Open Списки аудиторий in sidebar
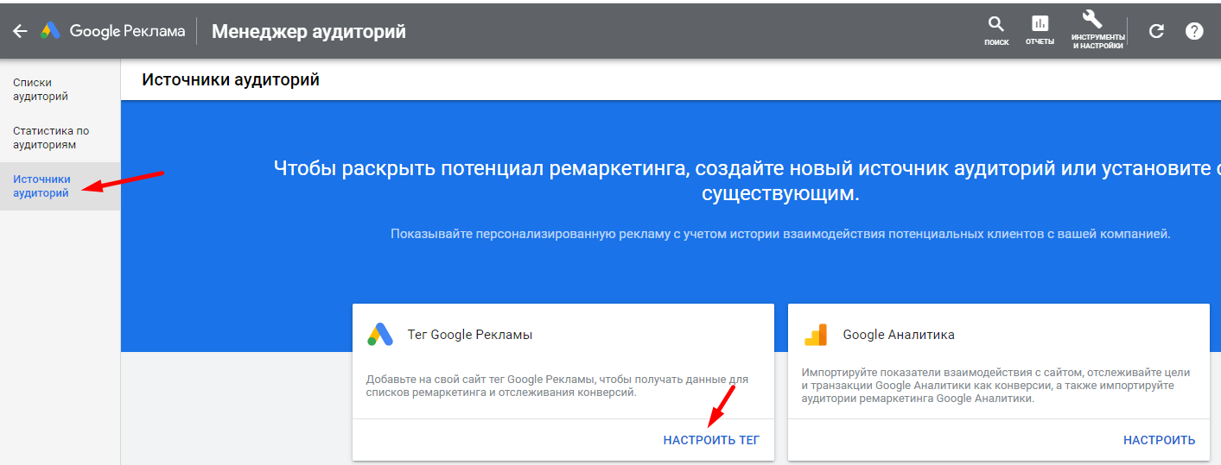 point(41,90)
